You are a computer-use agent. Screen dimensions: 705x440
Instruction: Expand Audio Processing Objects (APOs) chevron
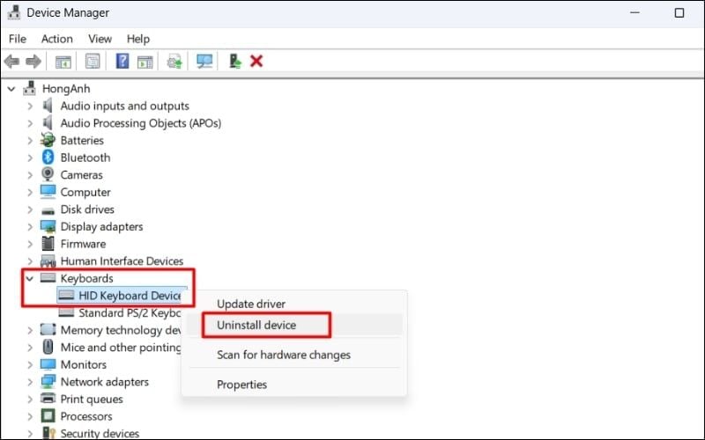pos(30,123)
